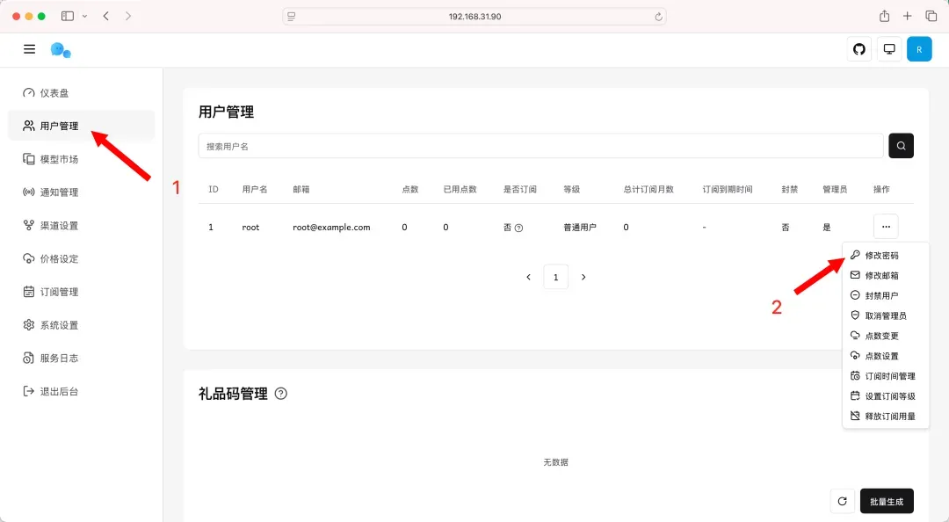Open 服务日志 in the sidebar
Image resolution: width=949 pixels, height=522 pixels.
point(81,358)
